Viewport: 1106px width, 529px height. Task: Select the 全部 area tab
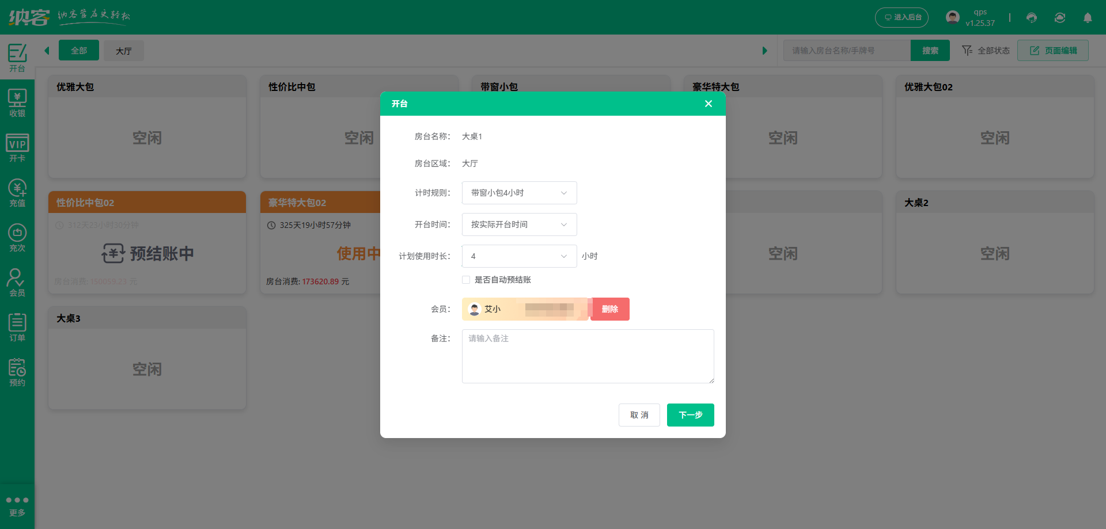[x=79, y=51]
